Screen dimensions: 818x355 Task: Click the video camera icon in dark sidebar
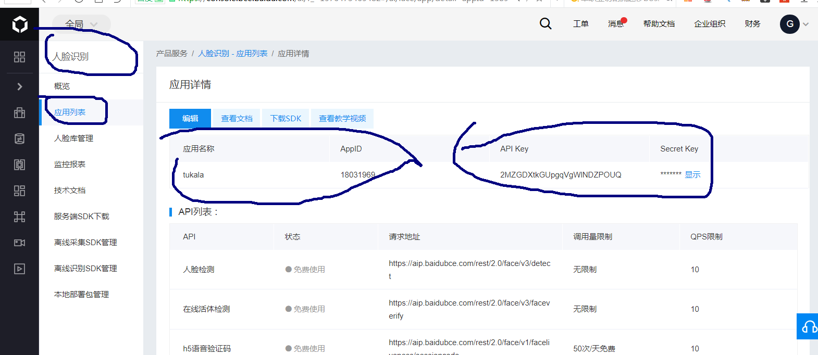(19, 243)
